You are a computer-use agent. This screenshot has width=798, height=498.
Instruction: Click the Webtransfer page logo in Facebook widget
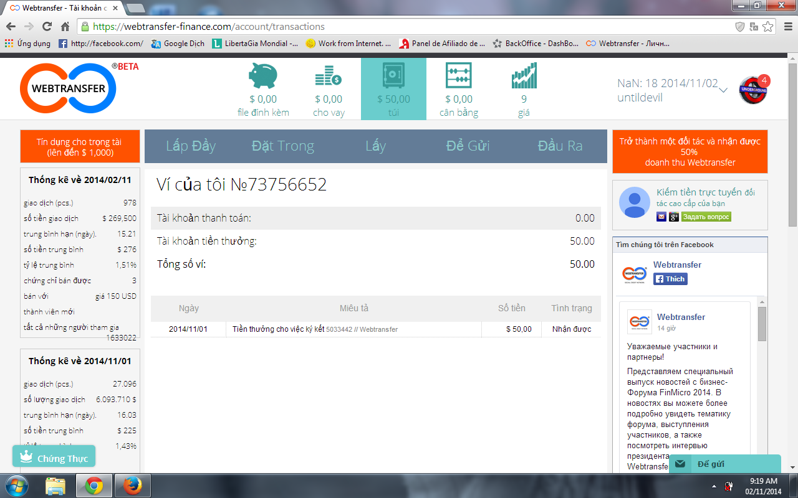[634, 274]
